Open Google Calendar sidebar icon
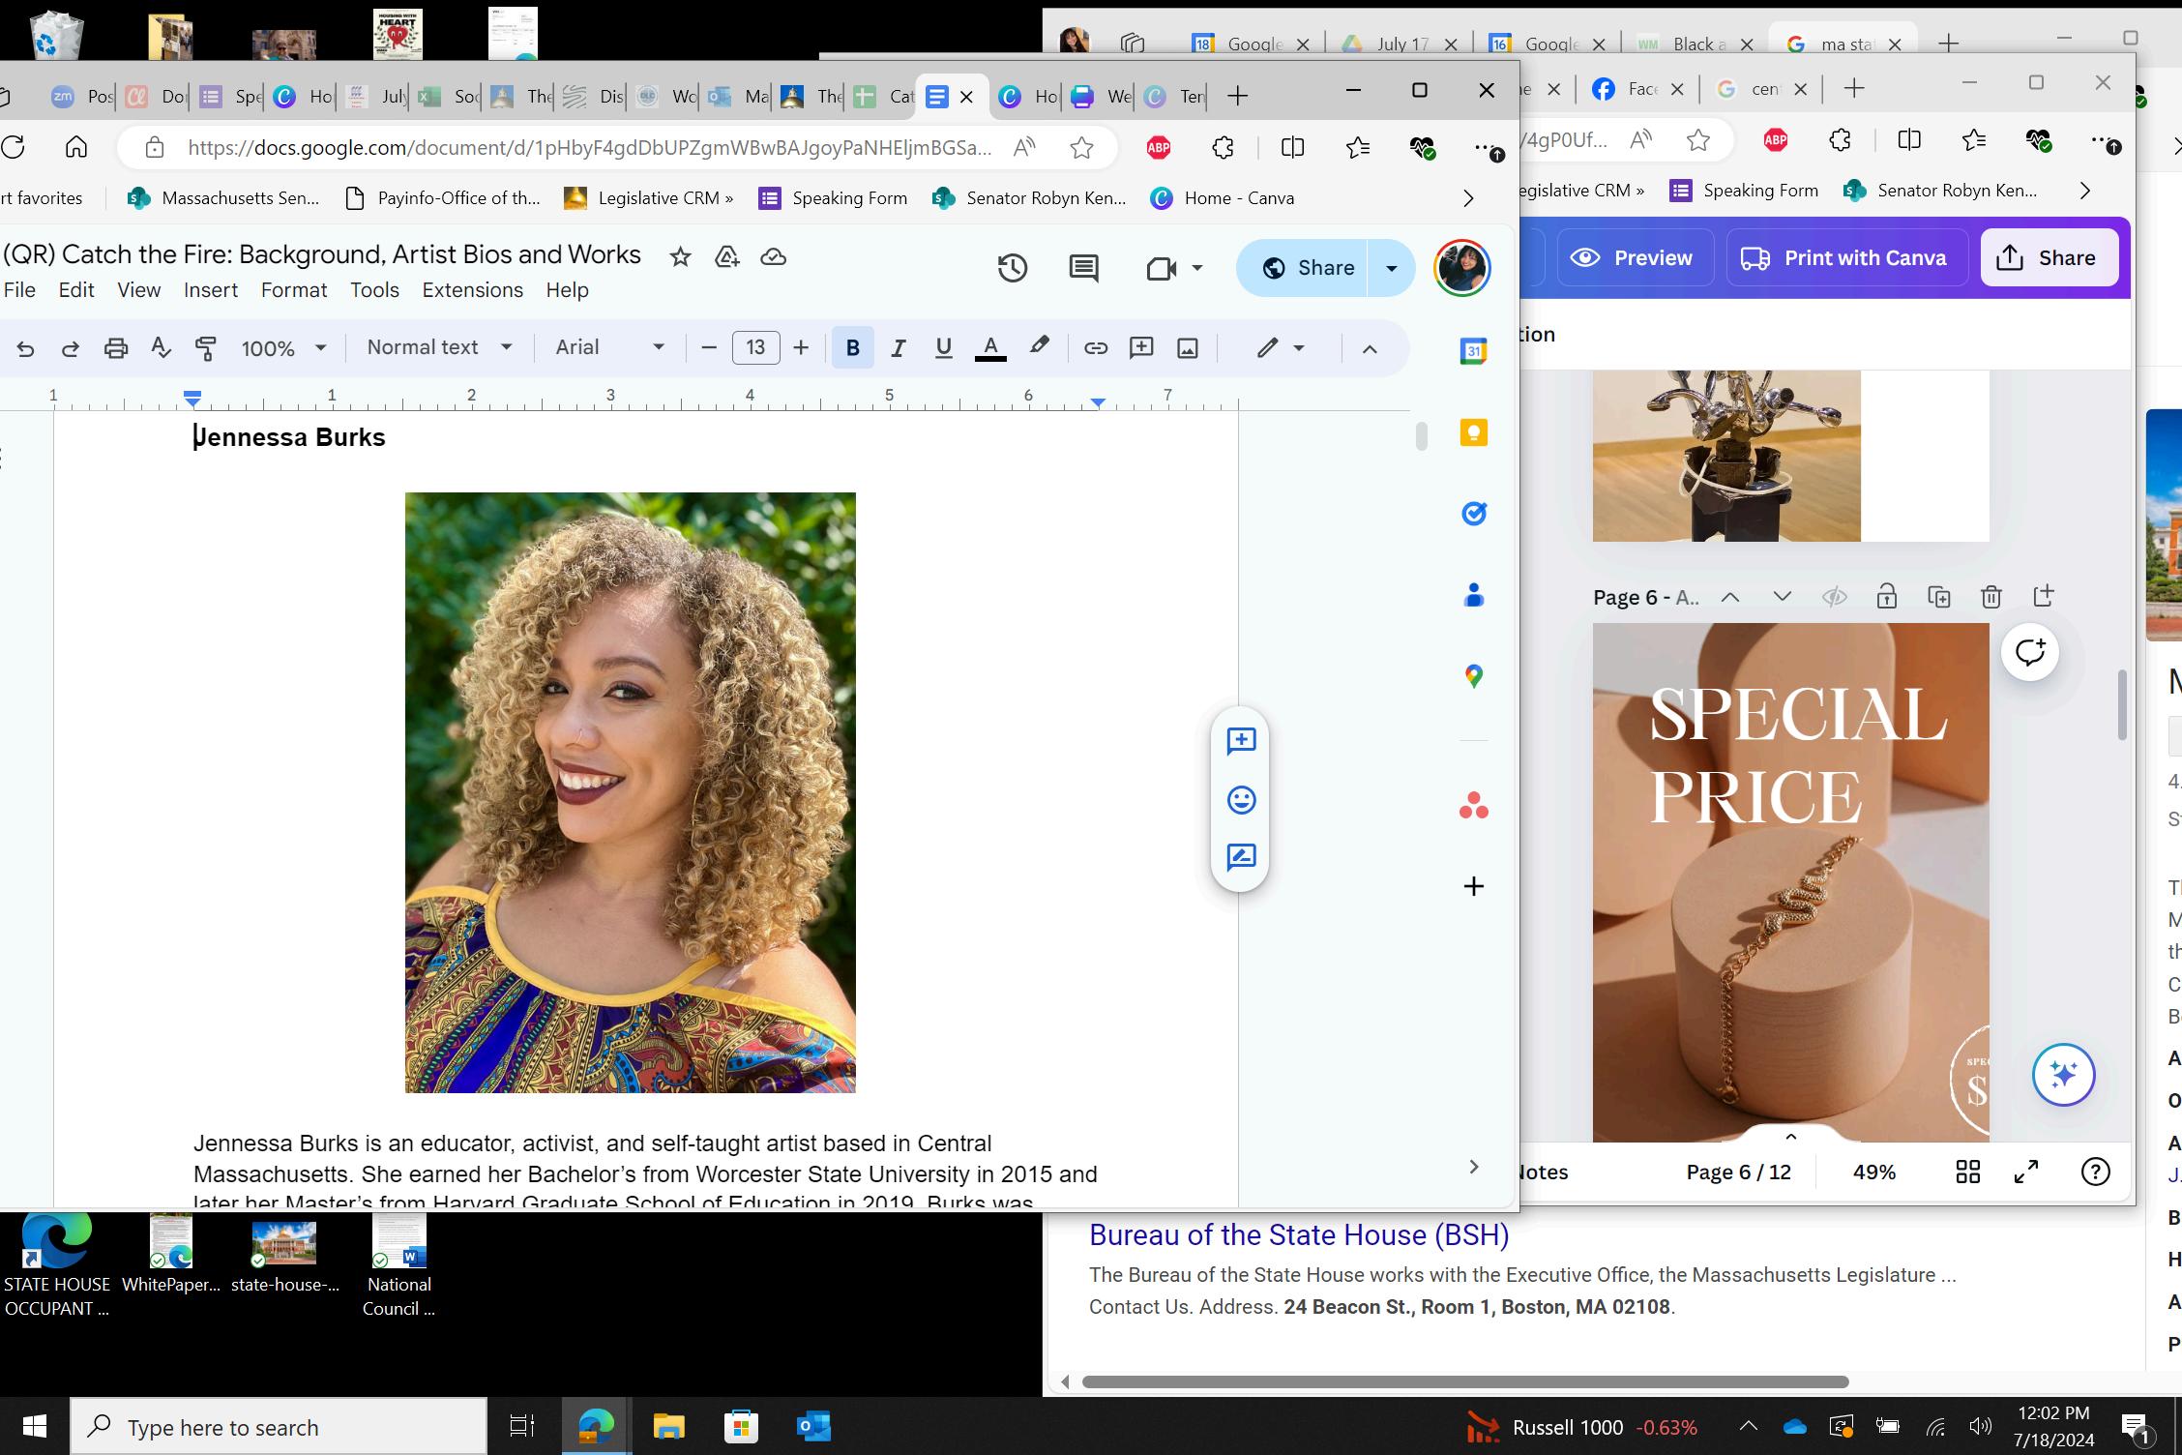The image size is (2182, 1455). point(1473,351)
